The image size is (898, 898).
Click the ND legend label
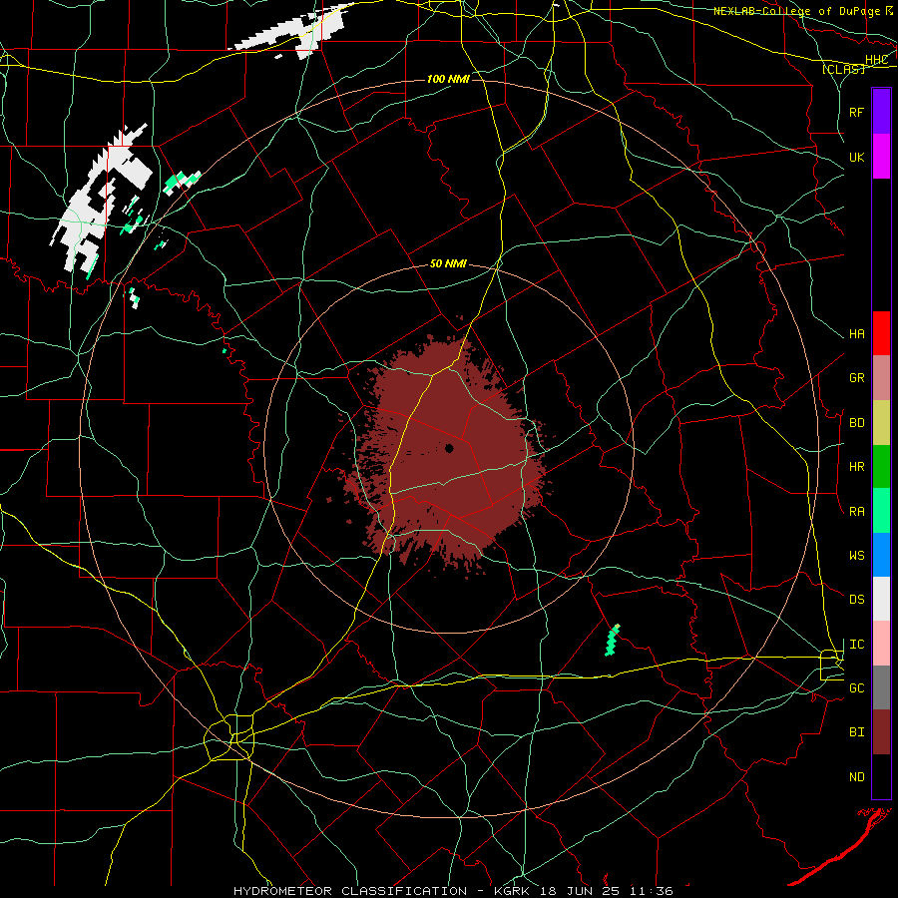856,777
